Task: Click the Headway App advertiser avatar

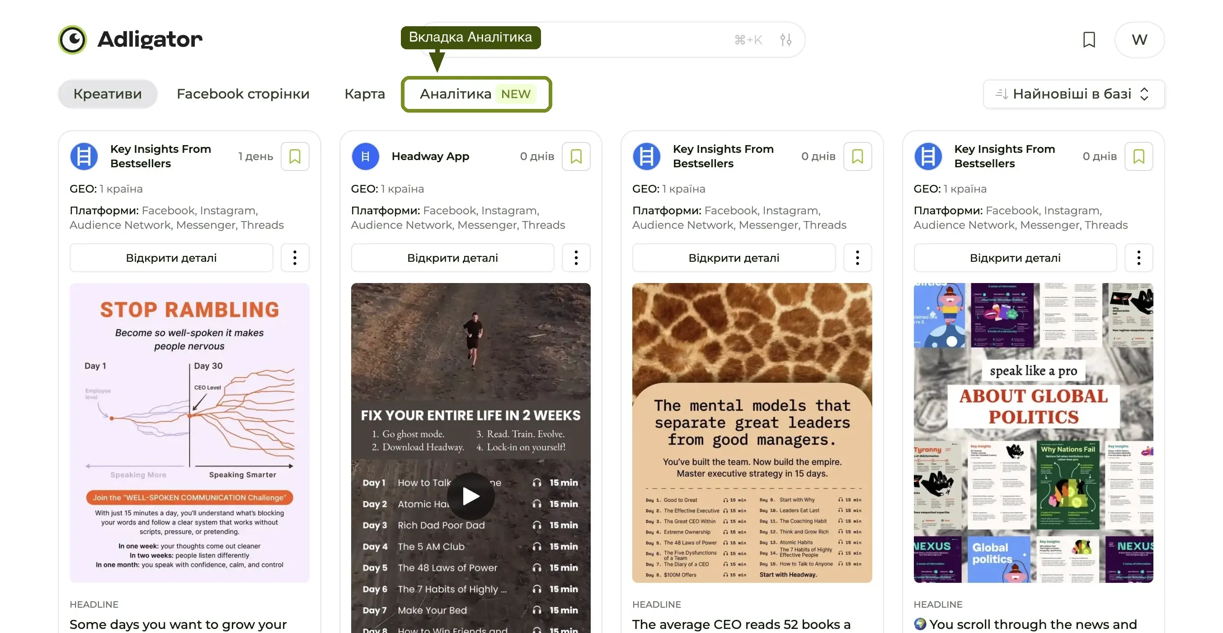Action: 365,156
